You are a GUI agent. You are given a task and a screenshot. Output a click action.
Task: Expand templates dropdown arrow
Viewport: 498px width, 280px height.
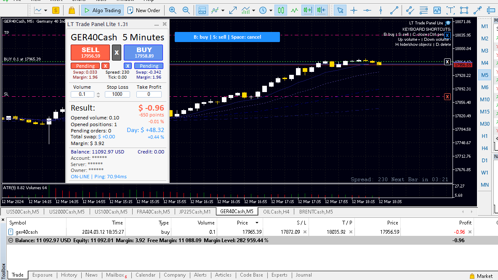[253, 11]
